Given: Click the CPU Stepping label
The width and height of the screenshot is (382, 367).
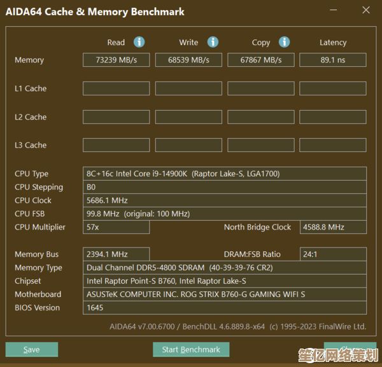Looking at the screenshot, I should point(39,188).
